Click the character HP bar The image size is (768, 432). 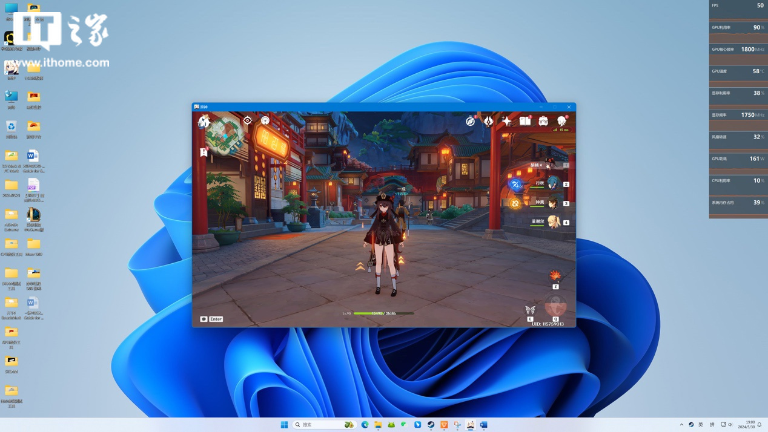[x=383, y=313]
